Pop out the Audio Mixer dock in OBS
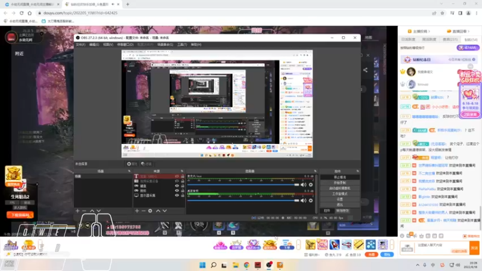Screen dimensions: 482x271 315,171
